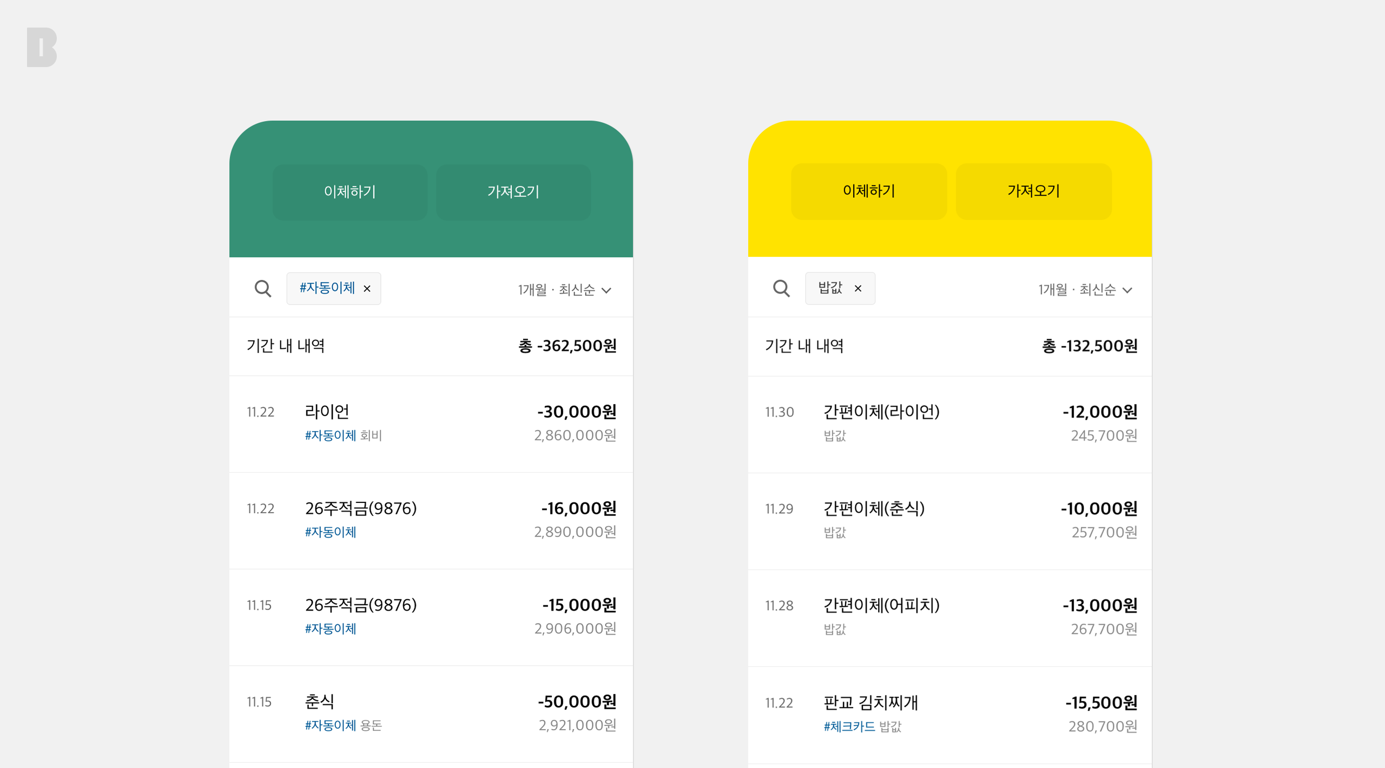Remove the #자동이체 filter tag
1385x768 pixels.
click(367, 288)
